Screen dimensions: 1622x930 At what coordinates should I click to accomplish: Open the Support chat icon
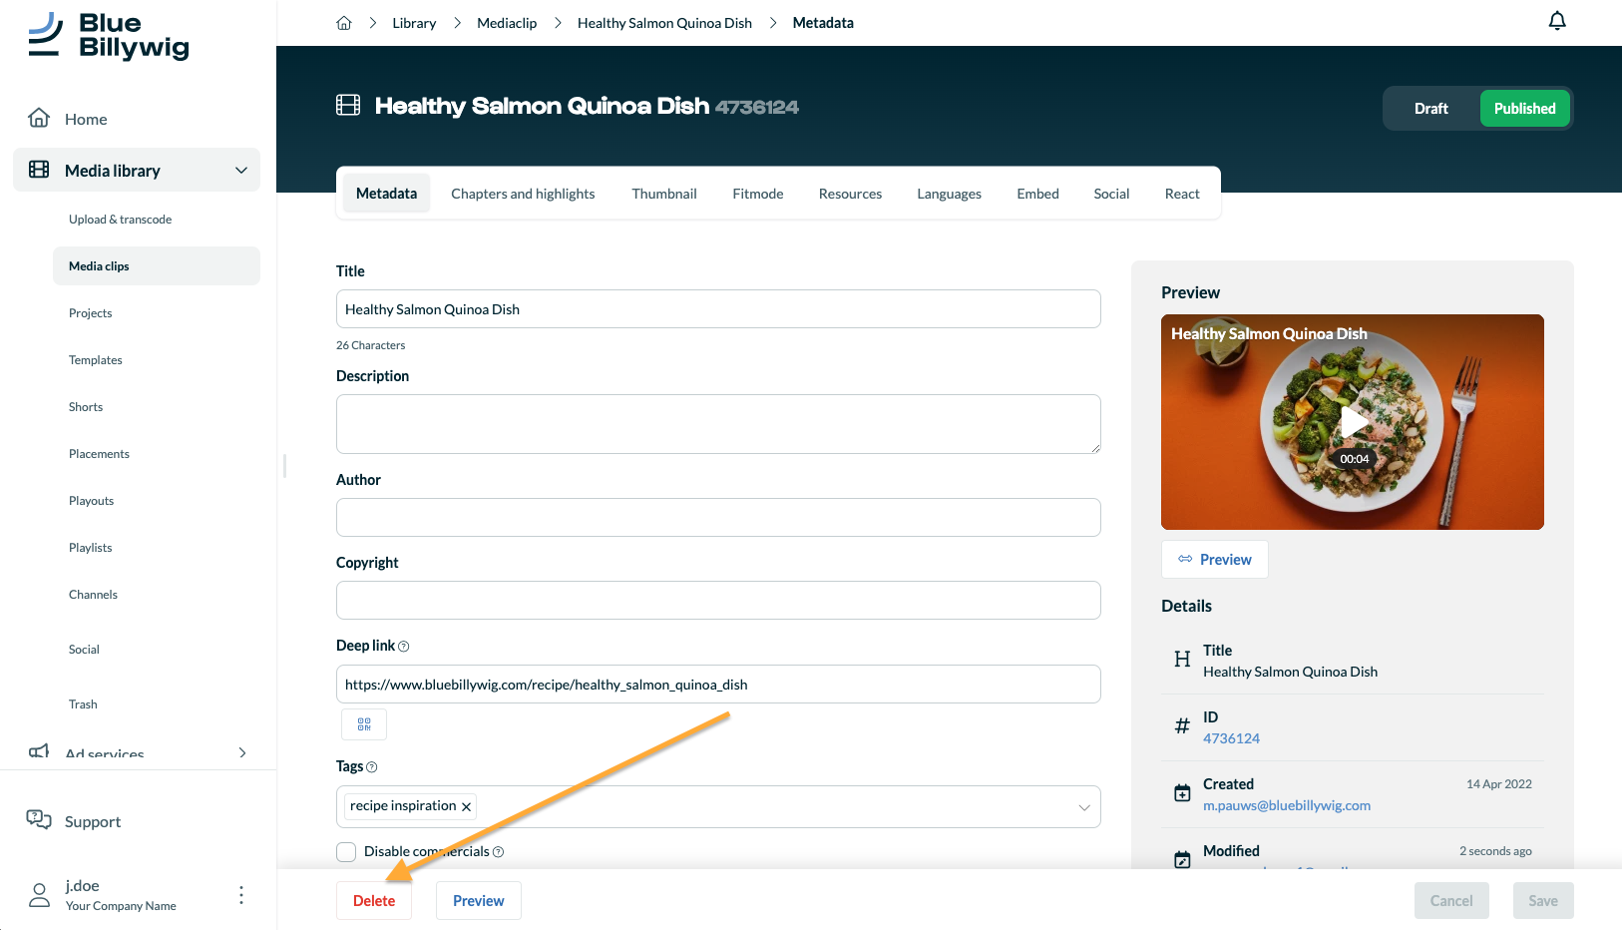tap(39, 820)
